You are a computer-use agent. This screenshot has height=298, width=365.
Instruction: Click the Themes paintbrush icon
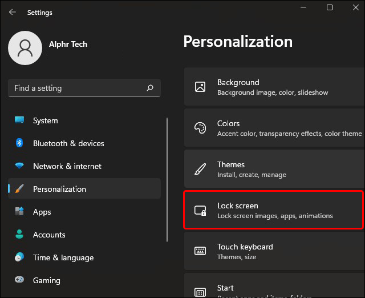pyautogui.click(x=200, y=169)
